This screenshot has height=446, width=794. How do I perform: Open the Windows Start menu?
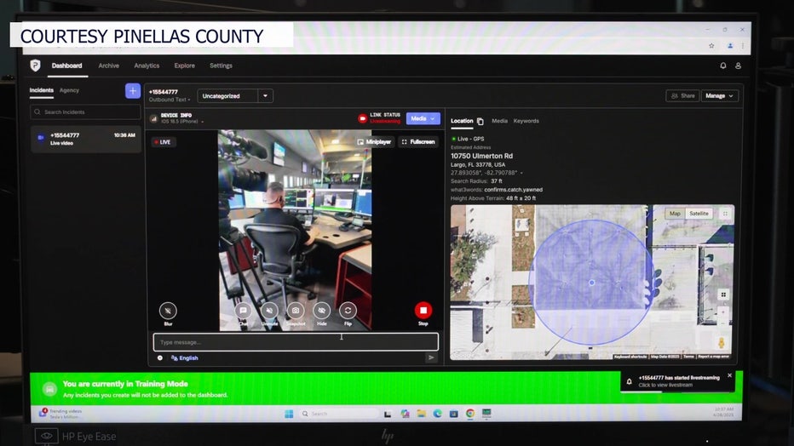point(289,414)
